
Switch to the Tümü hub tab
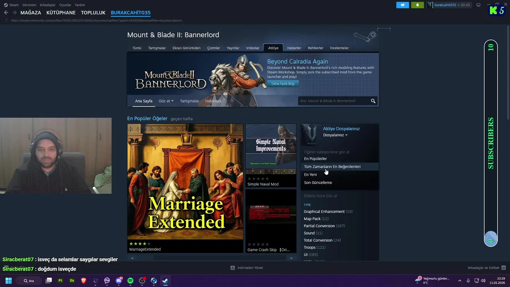click(x=137, y=48)
